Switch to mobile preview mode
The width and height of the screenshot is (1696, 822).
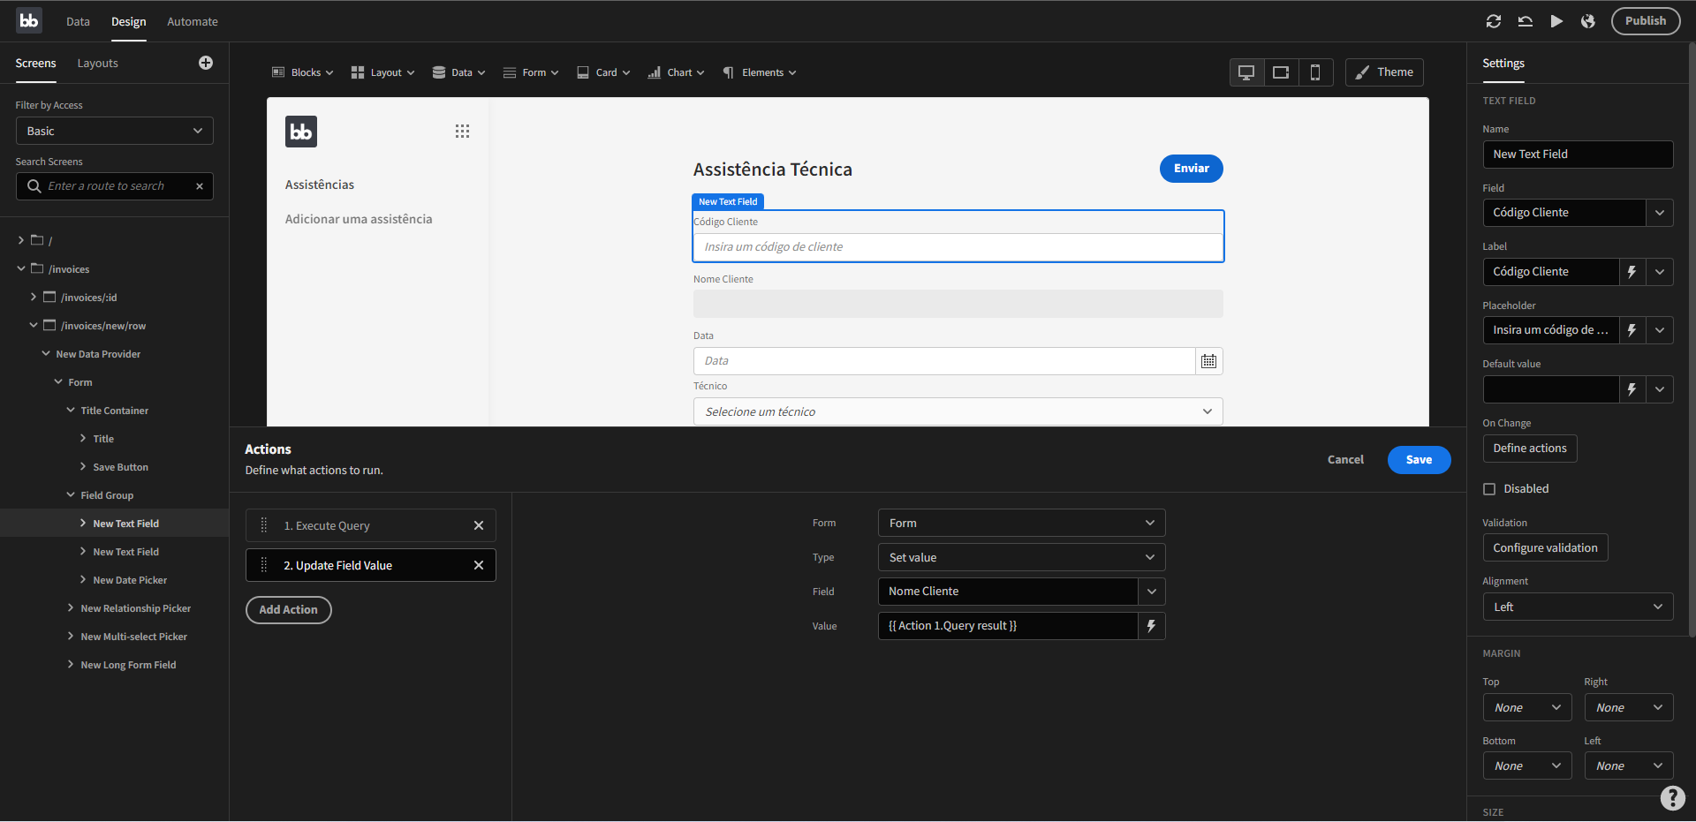click(1316, 72)
